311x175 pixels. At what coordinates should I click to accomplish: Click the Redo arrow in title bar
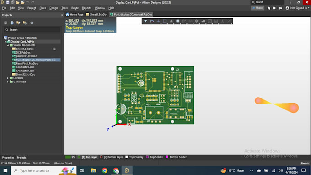[x=32, y=2]
